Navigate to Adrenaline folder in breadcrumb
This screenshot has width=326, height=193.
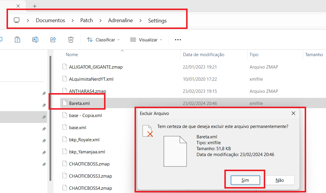[120, 20]
